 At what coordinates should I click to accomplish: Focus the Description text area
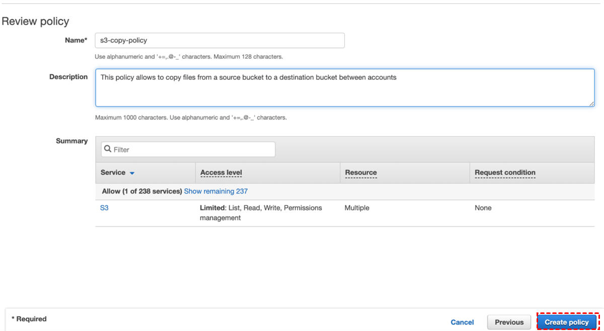(x=344, y=88)
